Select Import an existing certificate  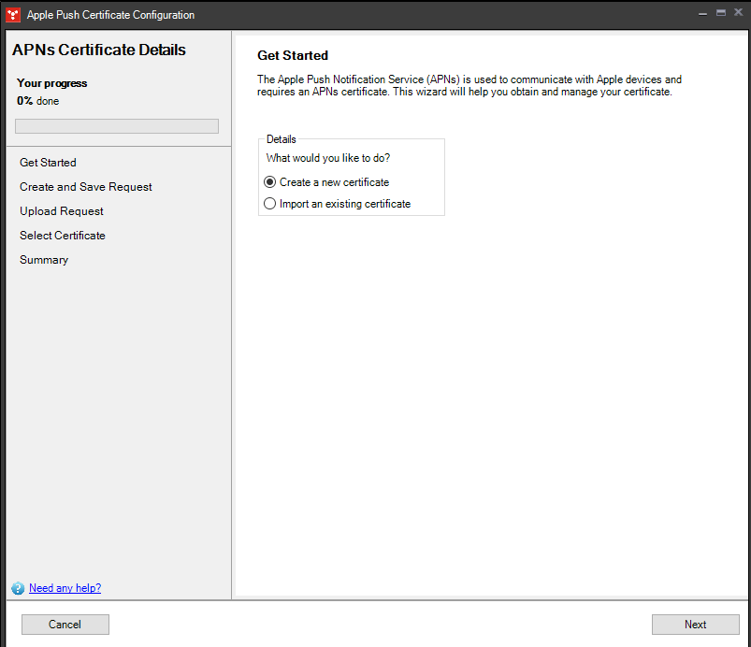pyautogui.click(x=269, y=203)
